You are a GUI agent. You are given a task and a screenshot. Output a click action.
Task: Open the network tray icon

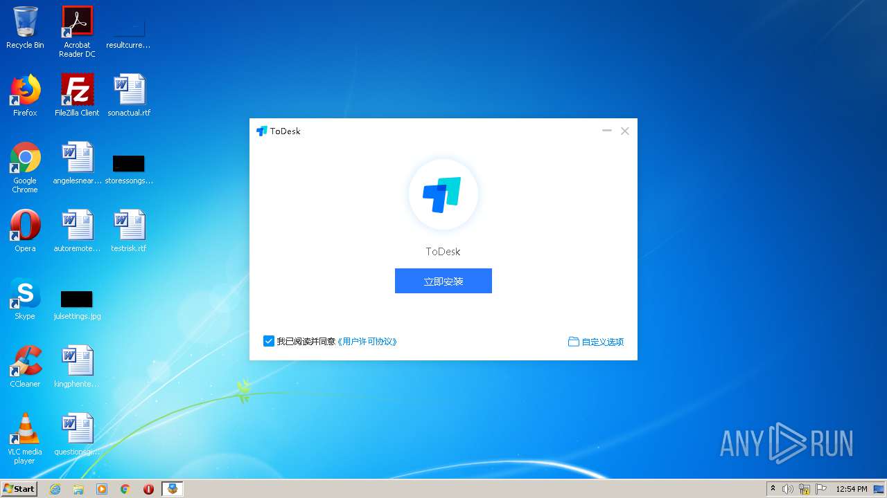[805, 489]
